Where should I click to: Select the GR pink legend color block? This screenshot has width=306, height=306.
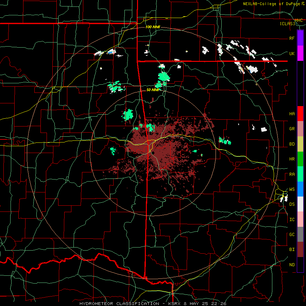(300, 129)
